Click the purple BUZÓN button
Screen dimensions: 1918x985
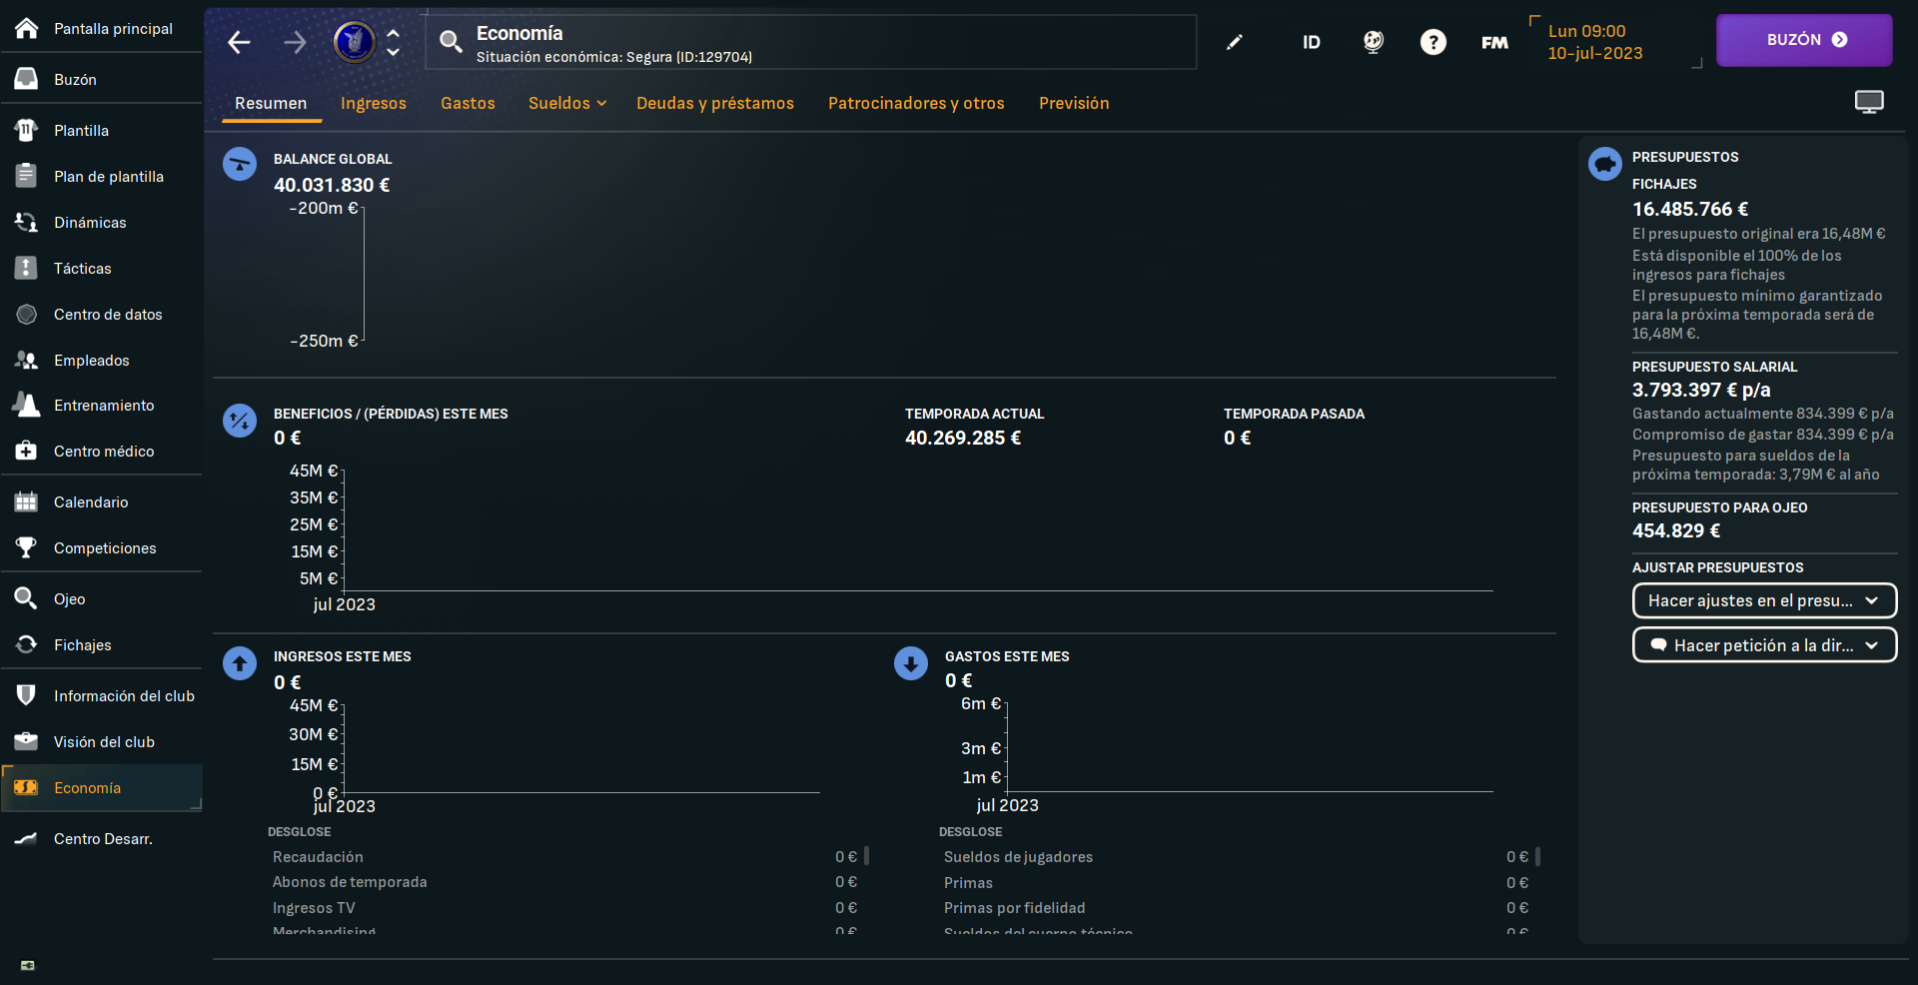(x=1804, y=40)
